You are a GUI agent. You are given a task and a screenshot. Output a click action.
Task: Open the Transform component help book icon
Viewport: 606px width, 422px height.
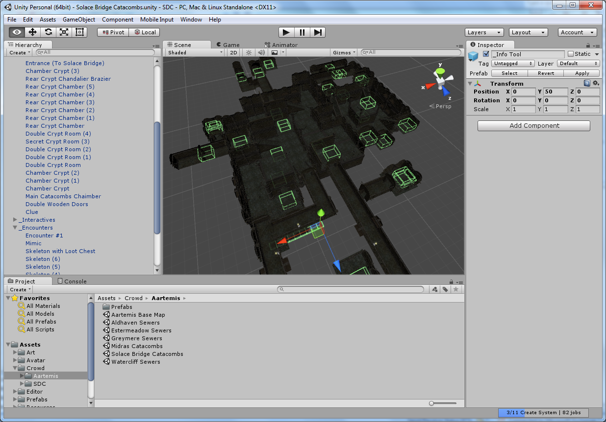(x=587, y=83)
